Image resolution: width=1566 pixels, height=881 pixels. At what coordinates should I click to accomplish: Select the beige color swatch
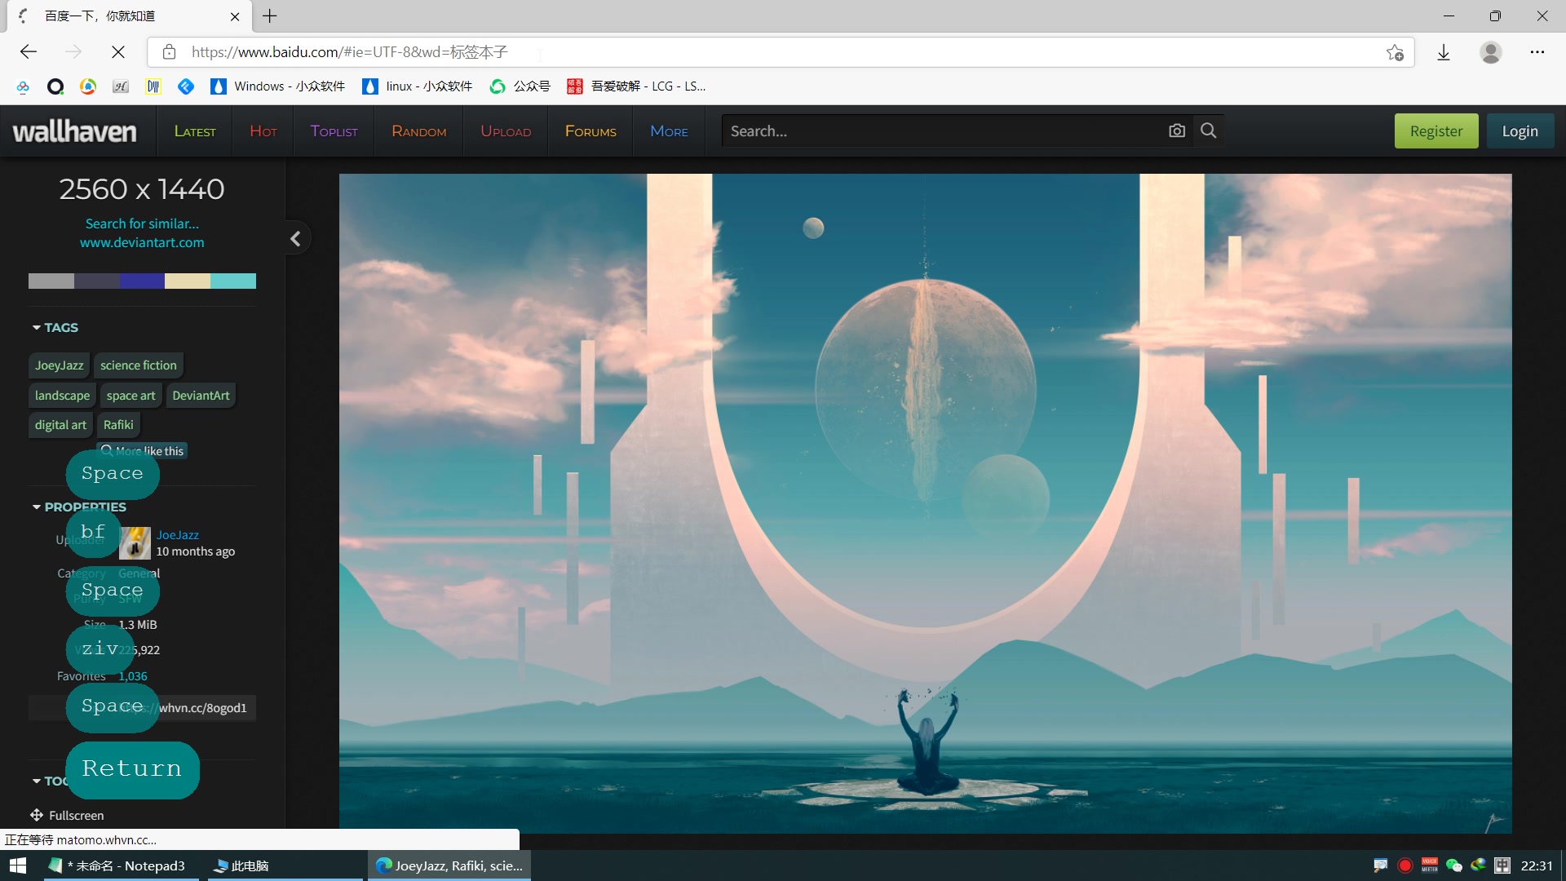188,281
